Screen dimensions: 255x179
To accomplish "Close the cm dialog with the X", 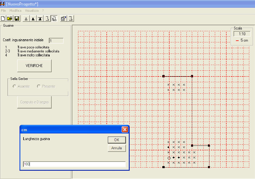I will coord(125,129).
